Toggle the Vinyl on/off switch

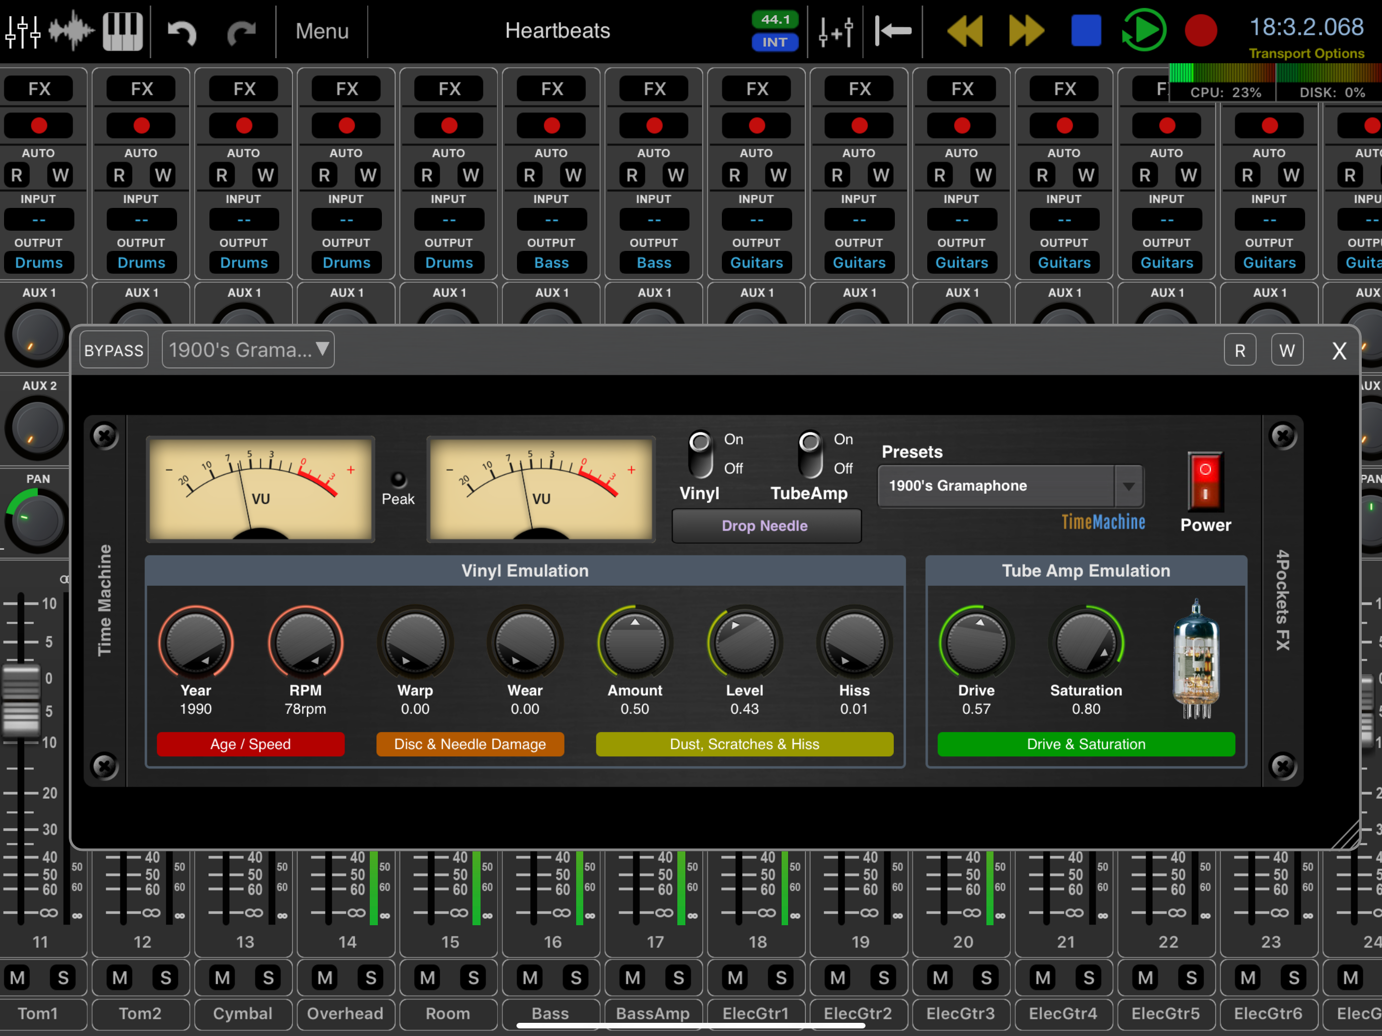701,454
